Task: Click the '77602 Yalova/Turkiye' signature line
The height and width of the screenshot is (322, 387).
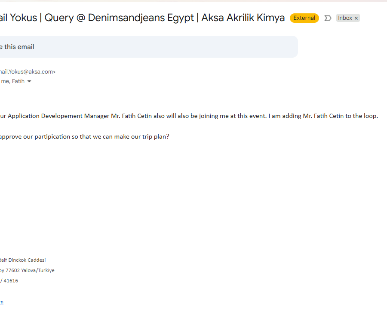Action: 30,270
